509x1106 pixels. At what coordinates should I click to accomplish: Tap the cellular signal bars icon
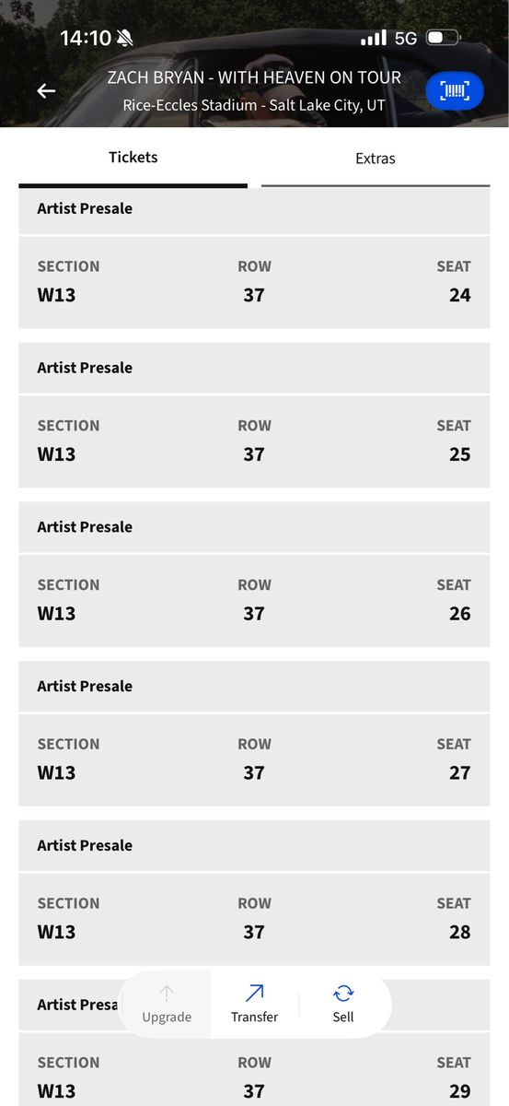[x=373, y=38]
